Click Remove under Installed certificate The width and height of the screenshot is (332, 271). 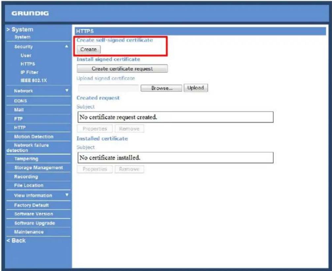[x=129, y=169]
